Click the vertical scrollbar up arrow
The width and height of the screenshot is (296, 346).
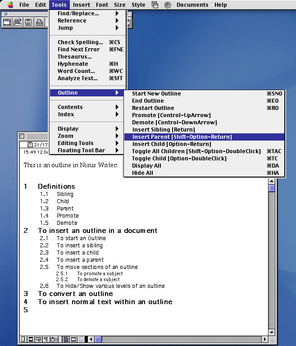(272, 181)
